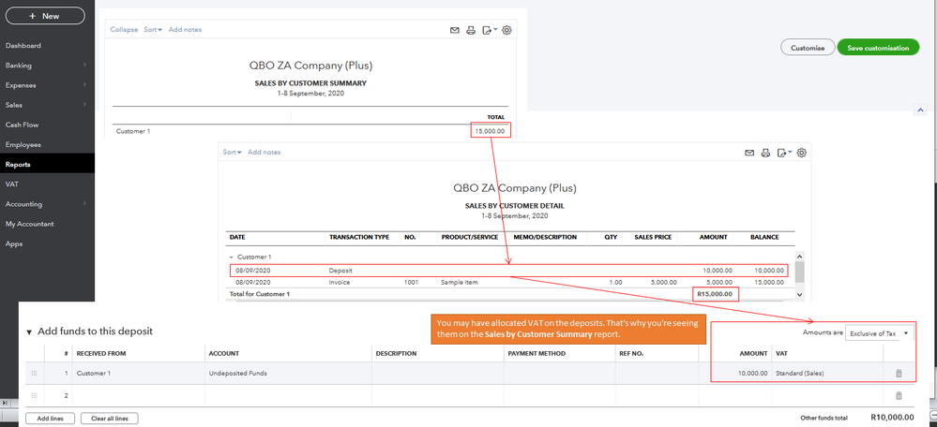The width and height of the screenshot is (937, 427).
Task: Open the 15,000.00 total for Customer 1
Action: click(490, 131)
